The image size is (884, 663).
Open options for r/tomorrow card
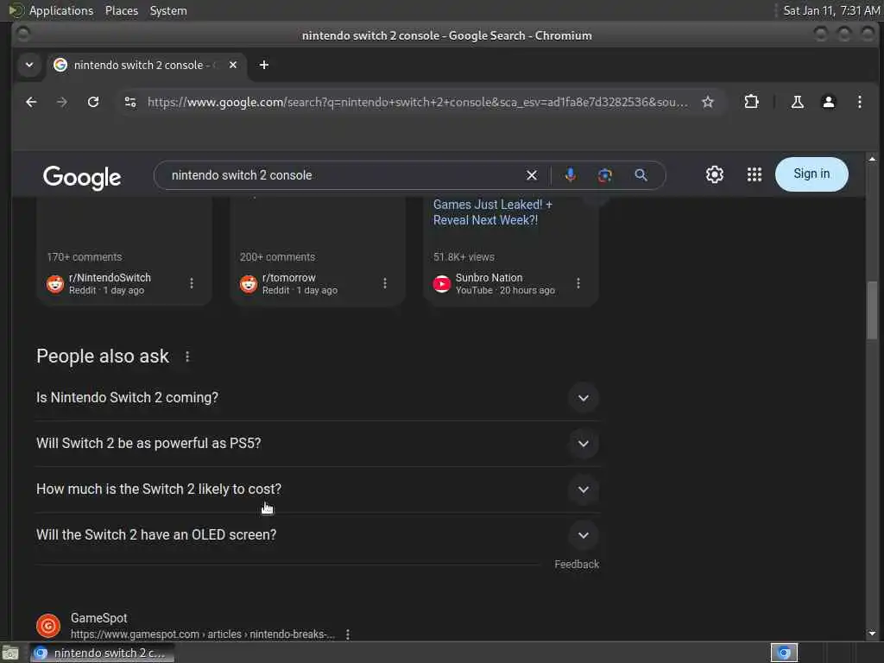click(385, 283)
